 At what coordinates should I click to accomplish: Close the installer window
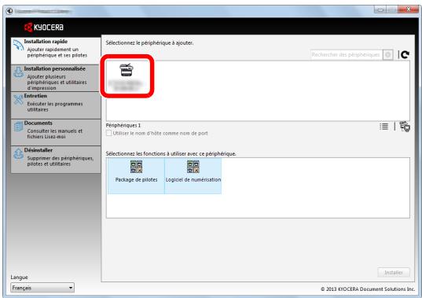[x=409, y=9]
